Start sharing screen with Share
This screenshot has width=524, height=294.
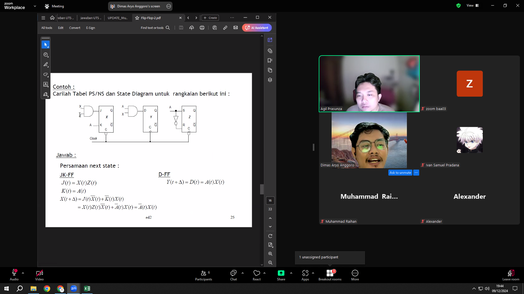tap(281, 275)
